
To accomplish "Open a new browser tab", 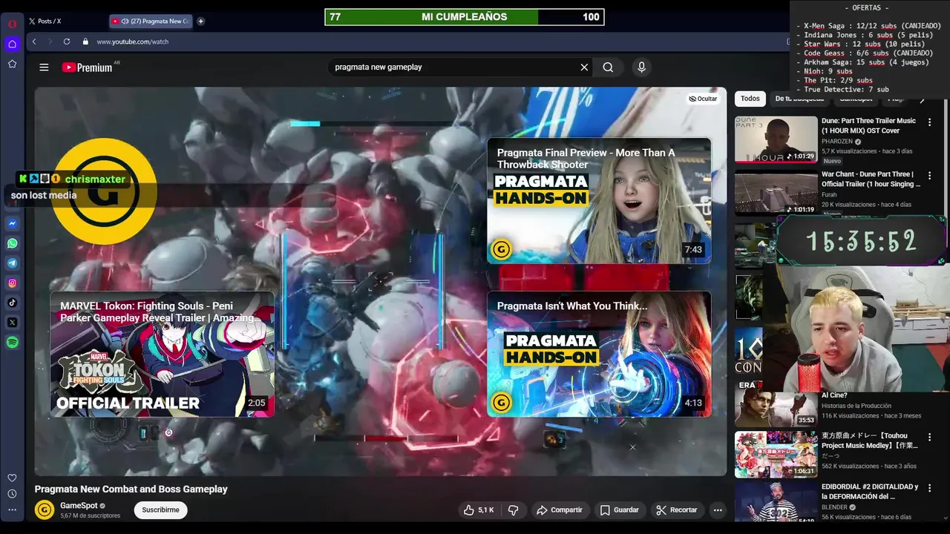I will coord(200,21).
